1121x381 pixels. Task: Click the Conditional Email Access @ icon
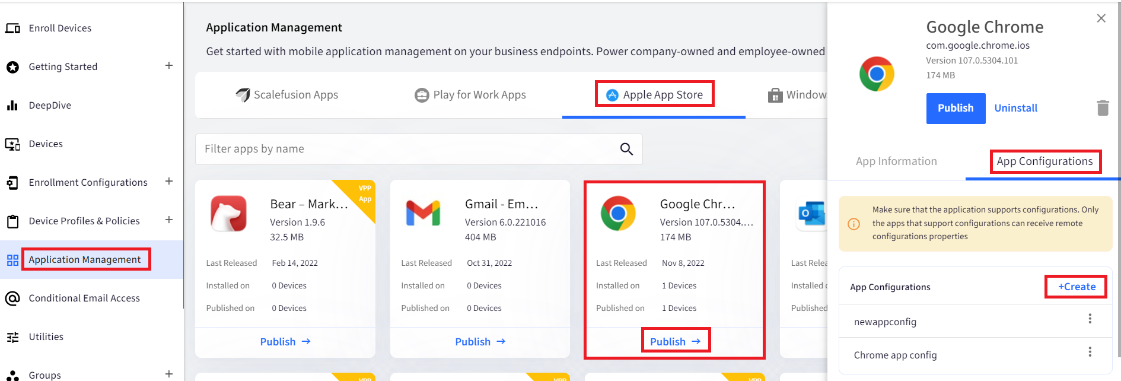[x=12, y=299]
